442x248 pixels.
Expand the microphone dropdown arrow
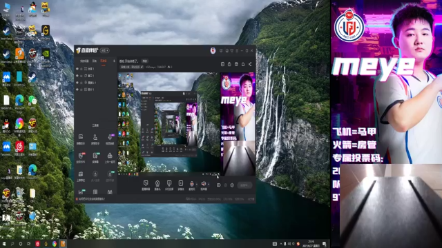tap(196, 184)
